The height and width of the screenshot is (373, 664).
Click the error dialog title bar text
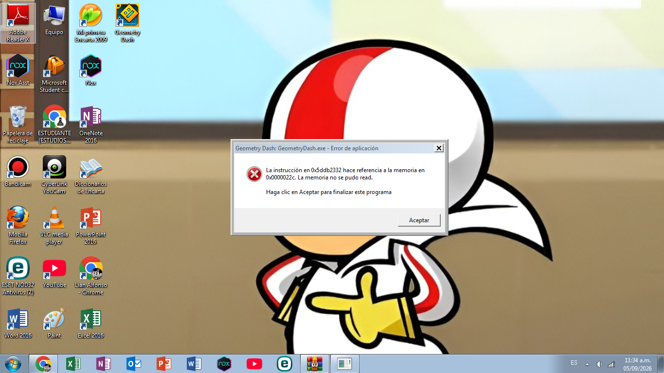coord(306,148)
